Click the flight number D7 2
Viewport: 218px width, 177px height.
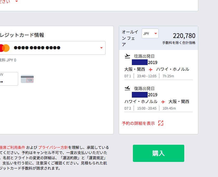[128, 108]
